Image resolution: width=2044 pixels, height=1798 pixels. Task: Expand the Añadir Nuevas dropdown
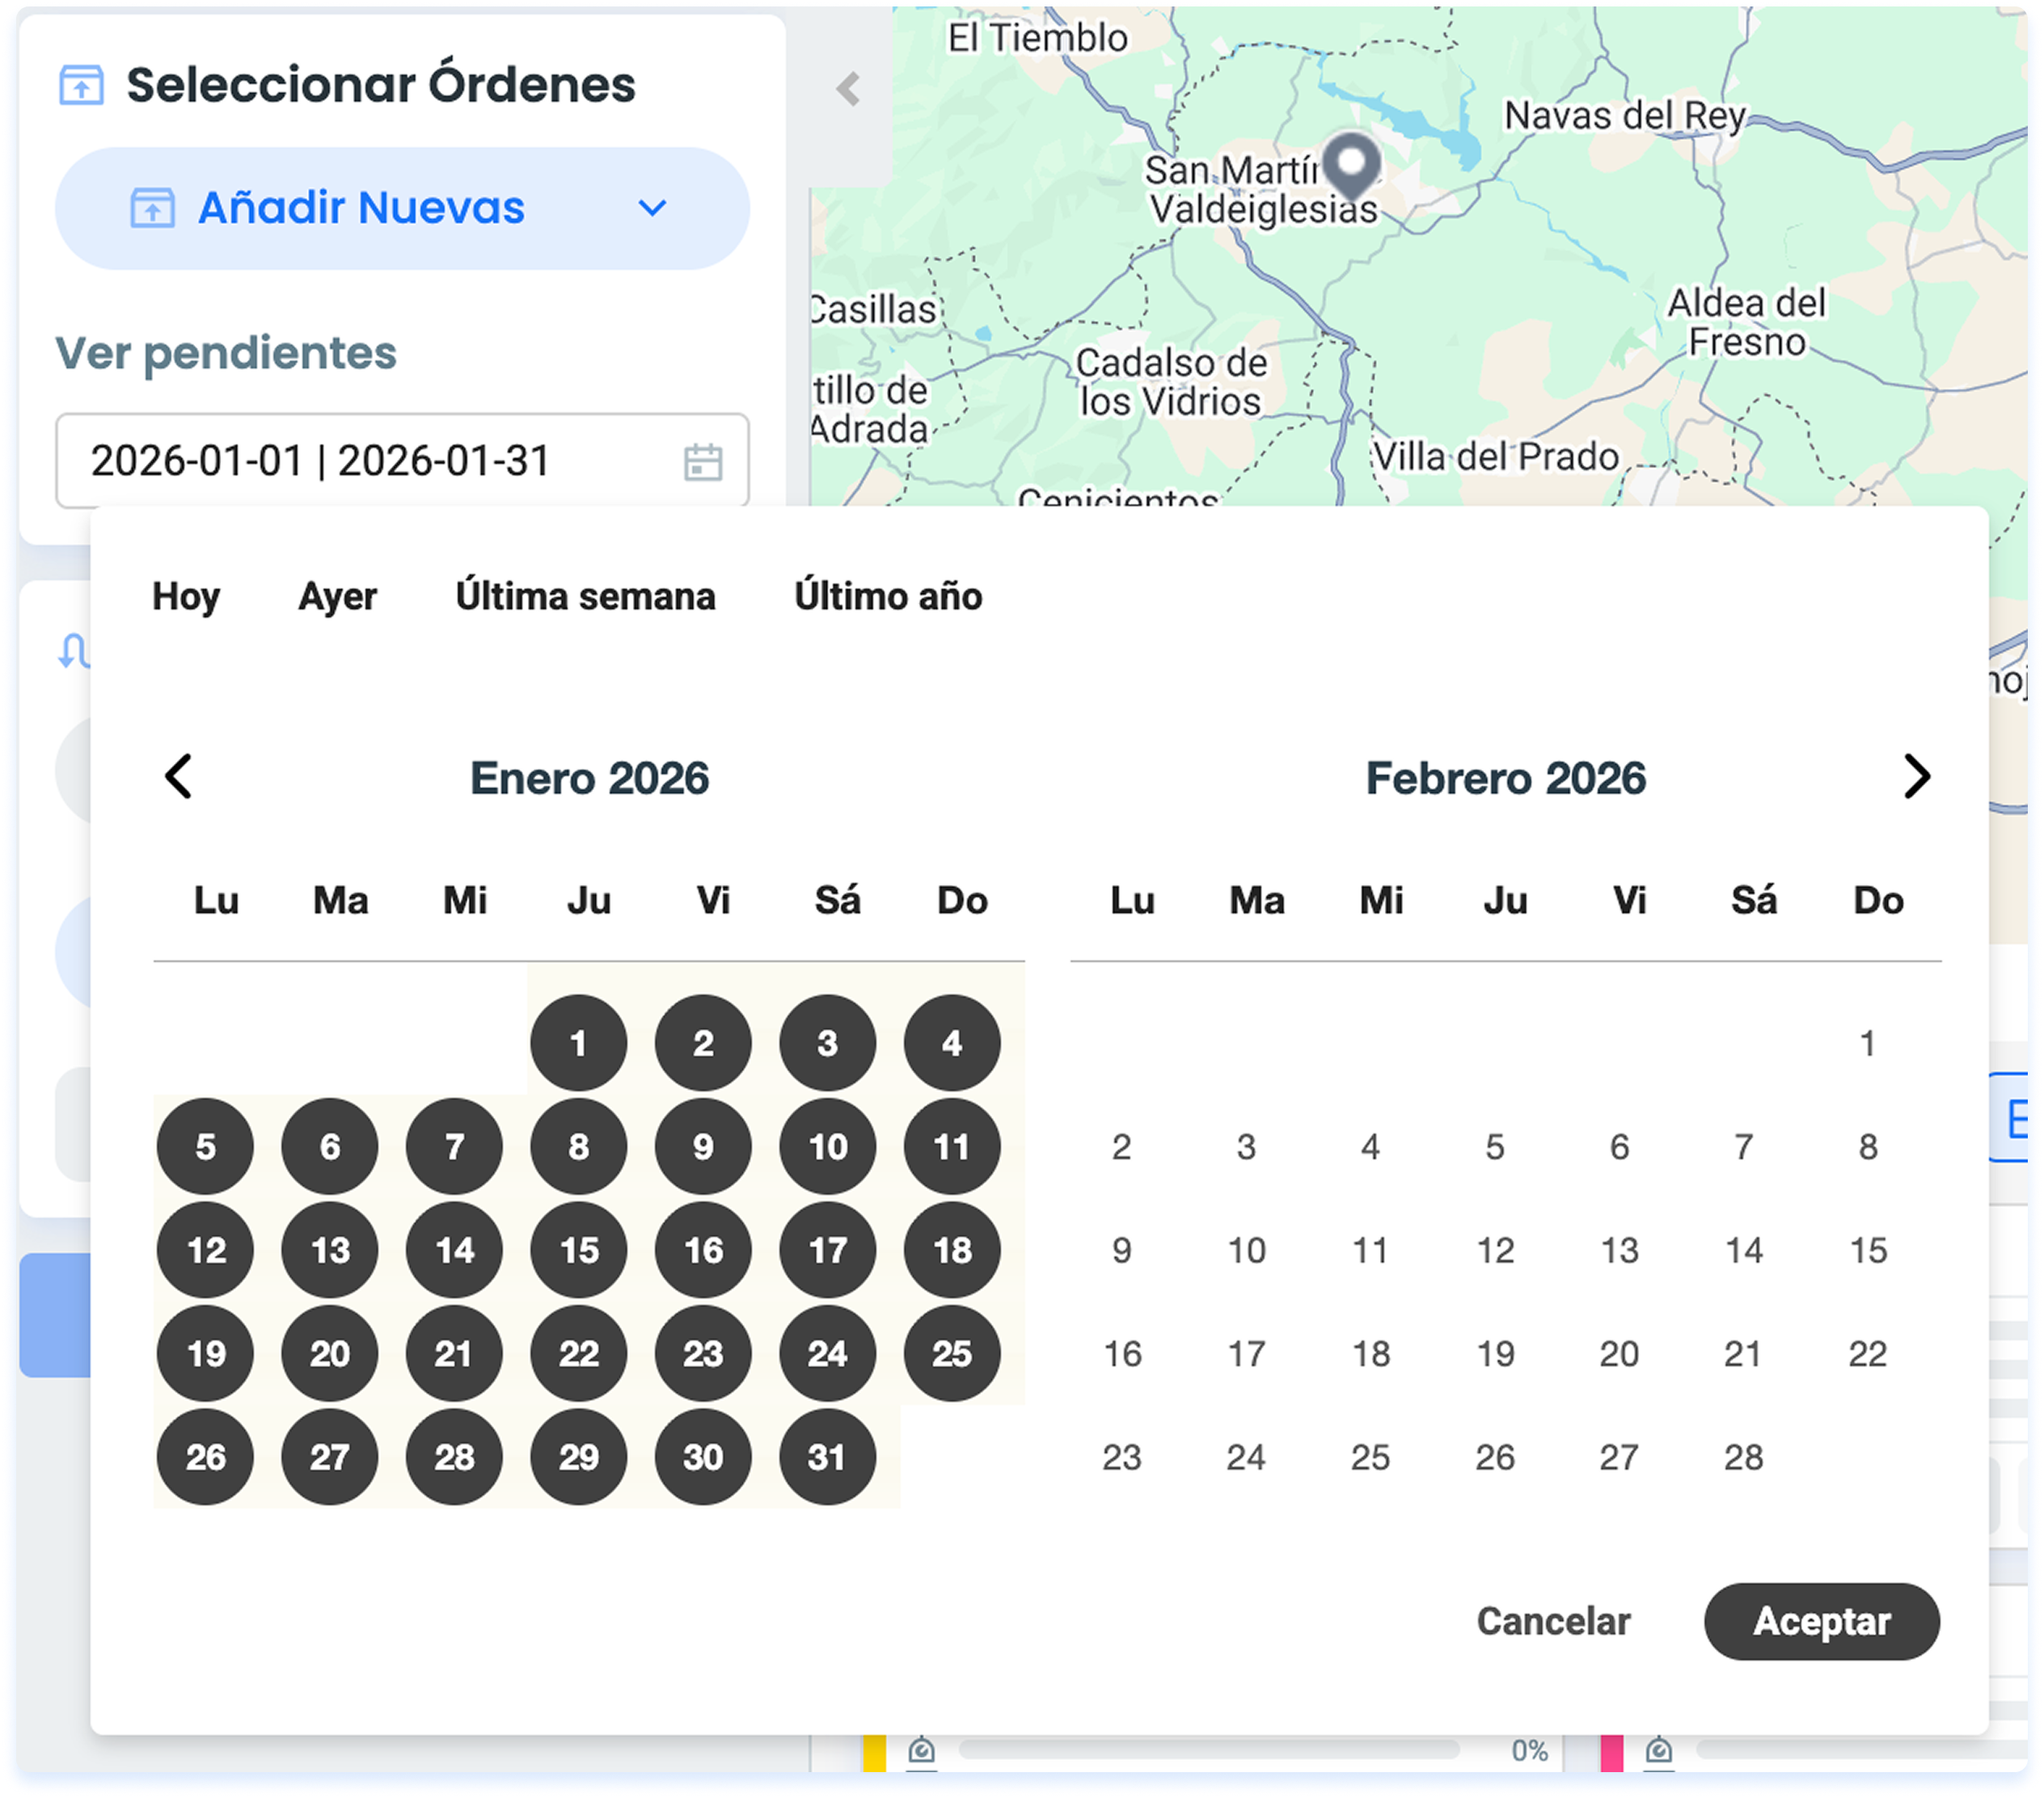pos(361,208)
